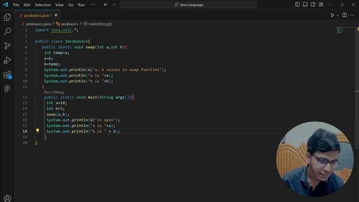Click 'public class javabasics{' text
This screenshot has width=359, height=202.
pos(62,41)
